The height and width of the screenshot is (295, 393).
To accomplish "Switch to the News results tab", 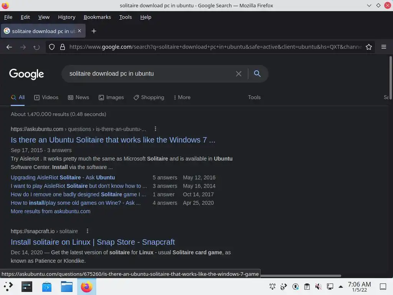I will coord(78,97).
